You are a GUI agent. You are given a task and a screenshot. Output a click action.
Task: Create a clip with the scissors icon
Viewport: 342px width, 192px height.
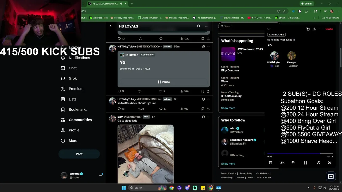click(x=330, y=163)
